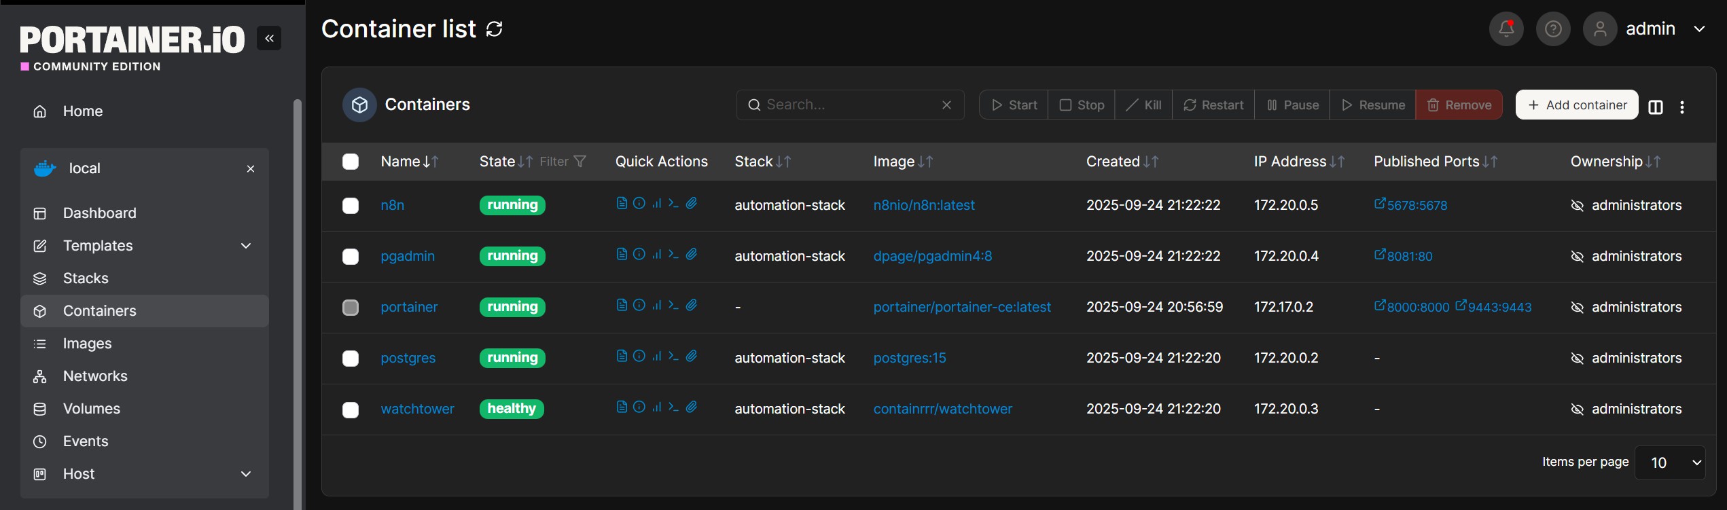The width and height of the screenshot is (1727, 510).
Task: Open the three-dot table settings menu
Action: (1682, 107)
